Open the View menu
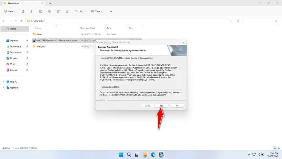Image resolution: width=282 pixels, height=159 pixels. pos(97,11)
